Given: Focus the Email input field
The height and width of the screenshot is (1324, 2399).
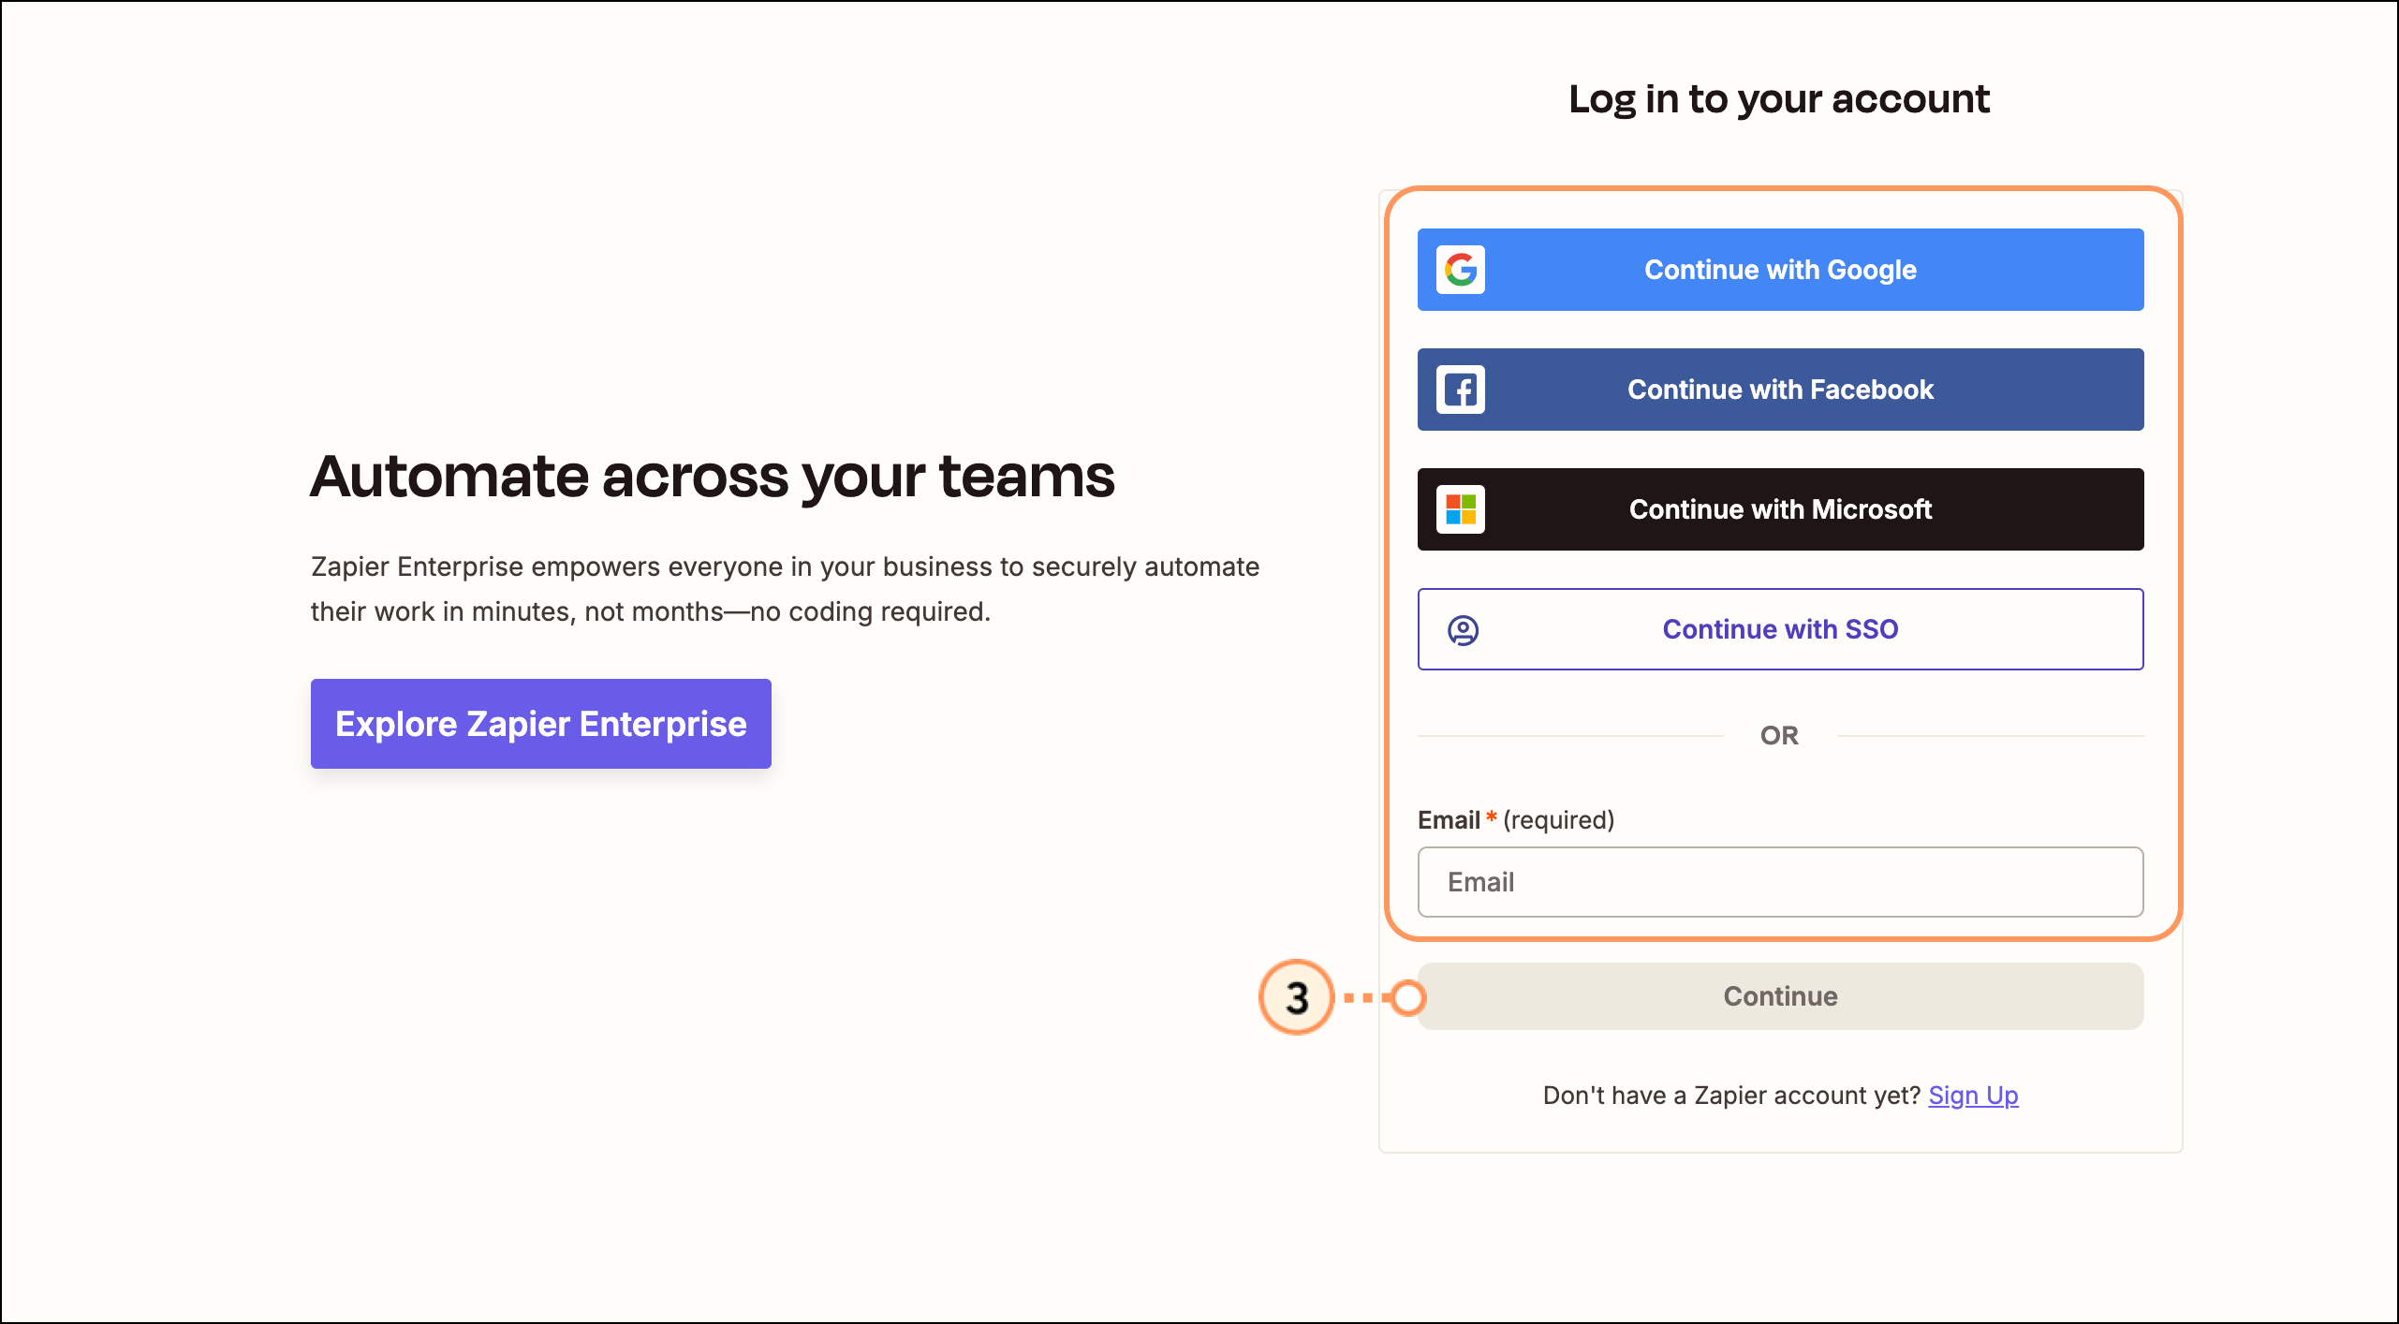Looking at the screenshot, I should coord(1780,882).
